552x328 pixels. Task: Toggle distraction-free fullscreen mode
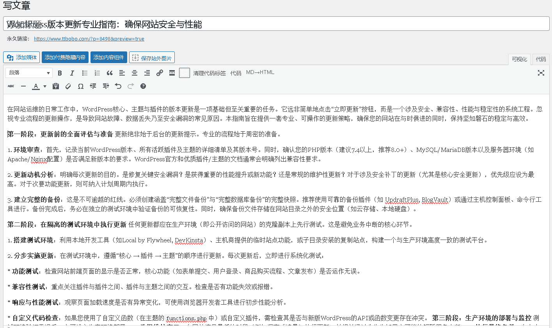pyautogui.click(x=541, y=73)
